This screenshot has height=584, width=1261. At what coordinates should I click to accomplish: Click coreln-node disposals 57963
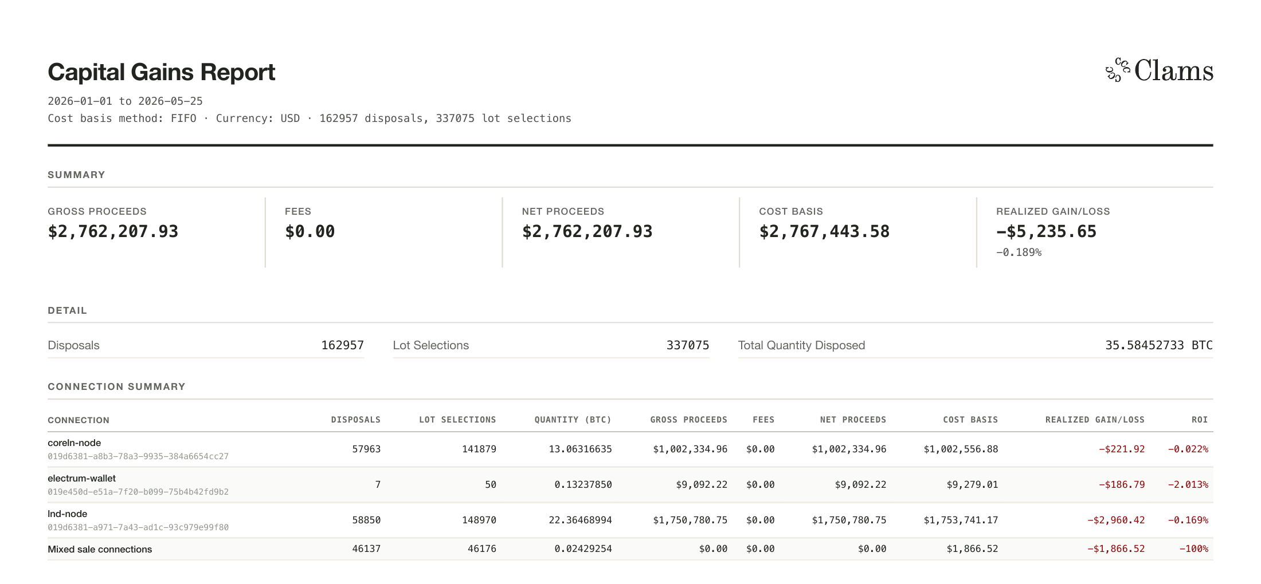(366, 449)
